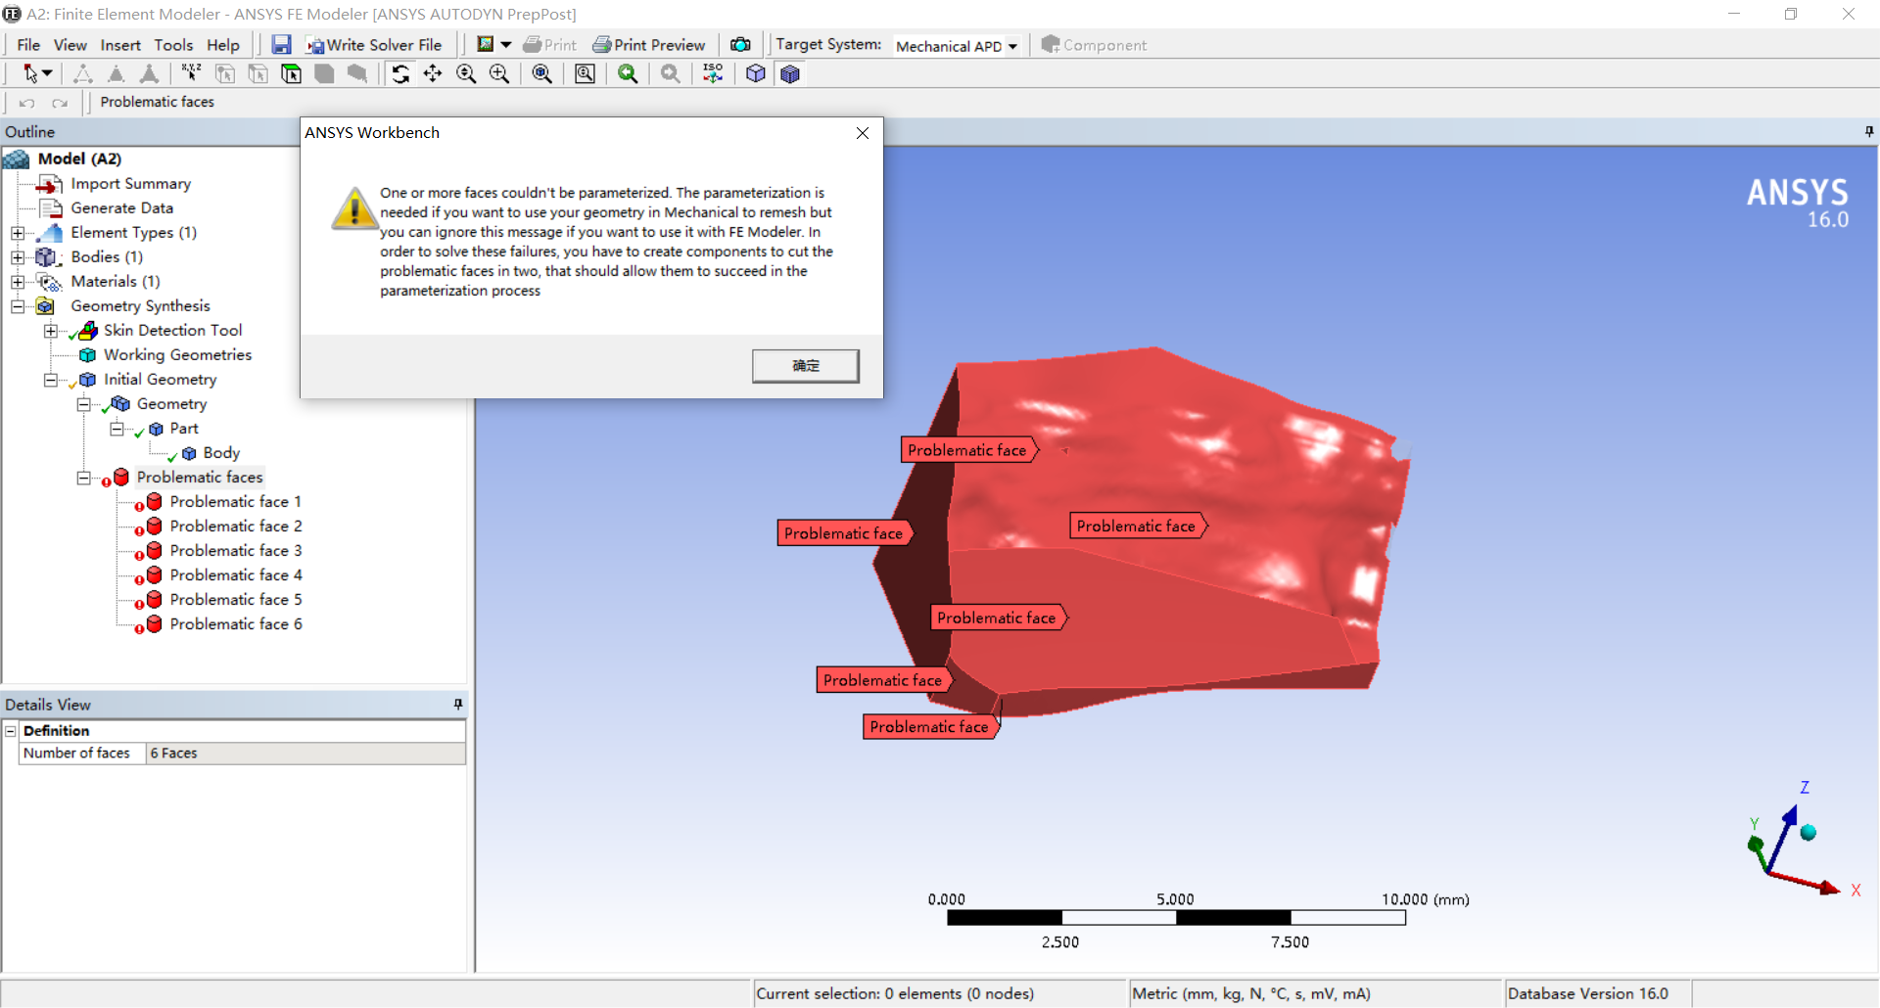1880x1008 pixels.
Task: Expand the Bodies (1) node
Action: tap(18, 257)
